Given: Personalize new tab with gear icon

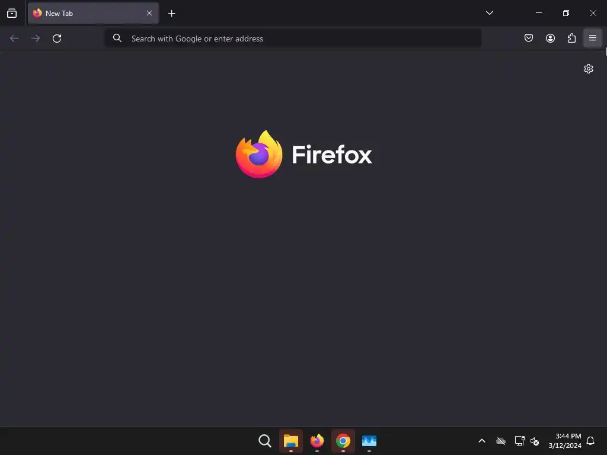Looking at the screenshot, I should 589,69.
